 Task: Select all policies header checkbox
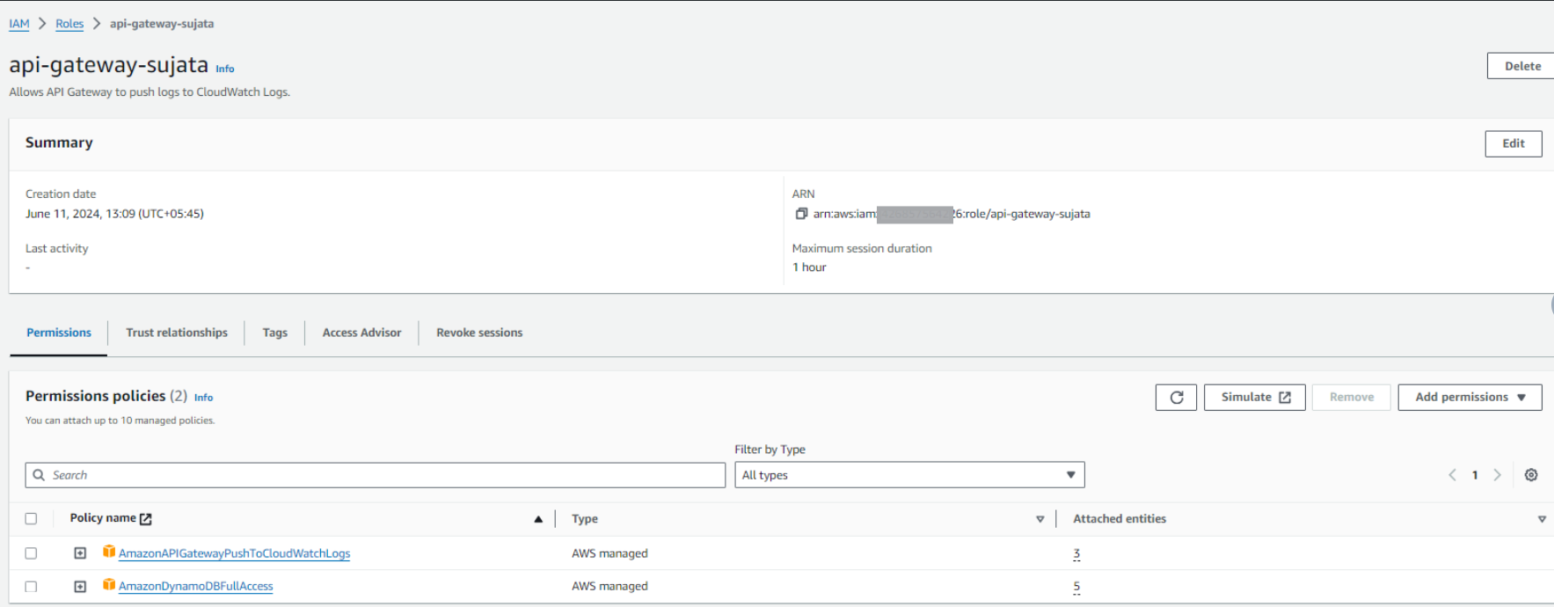tap(32, 519)
